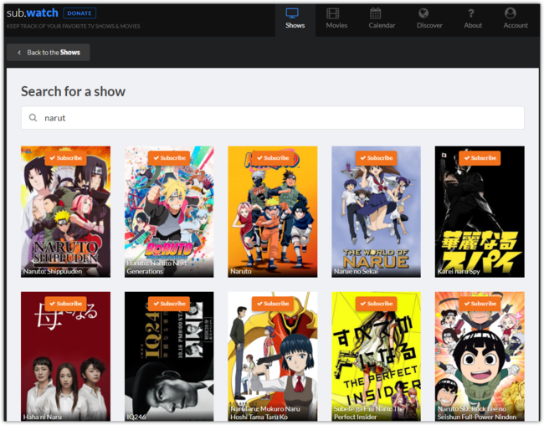Click the Donate button
544x425 pixels.
[x=80, y=13]
